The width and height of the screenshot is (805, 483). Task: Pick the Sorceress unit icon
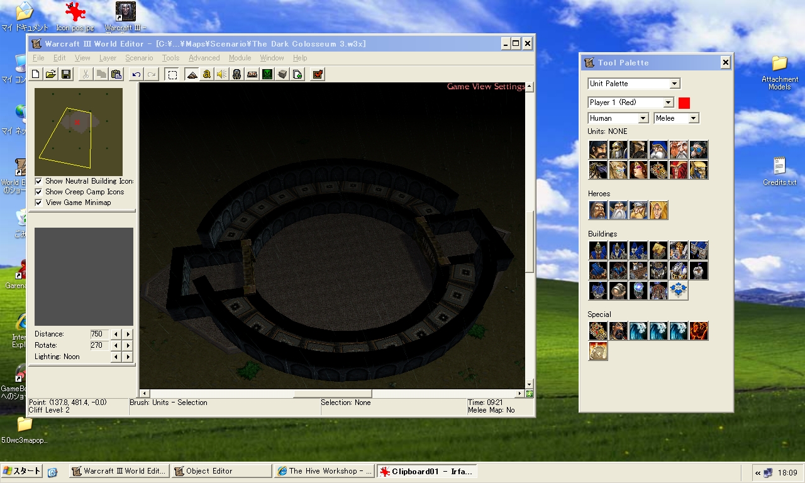(638, 170)
